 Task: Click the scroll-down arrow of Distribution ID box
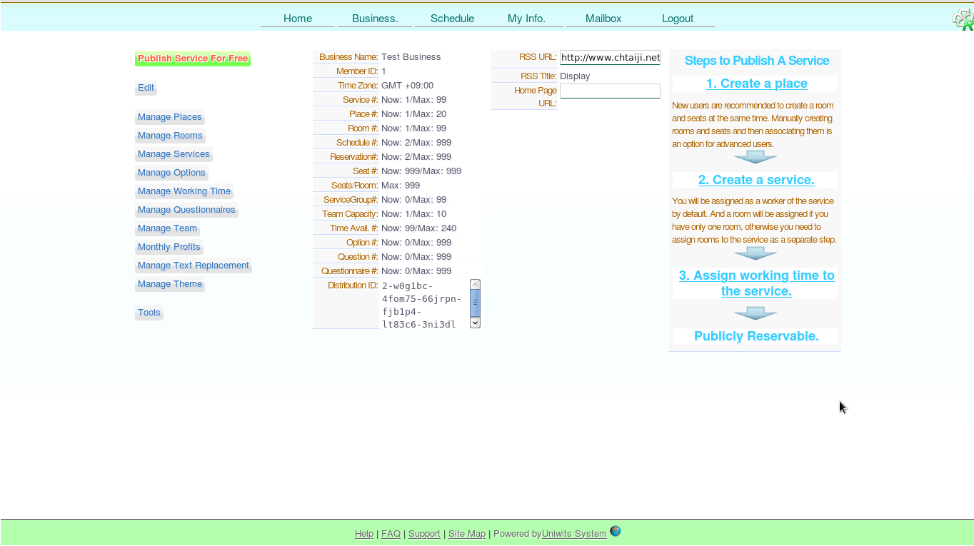[475, 323]
